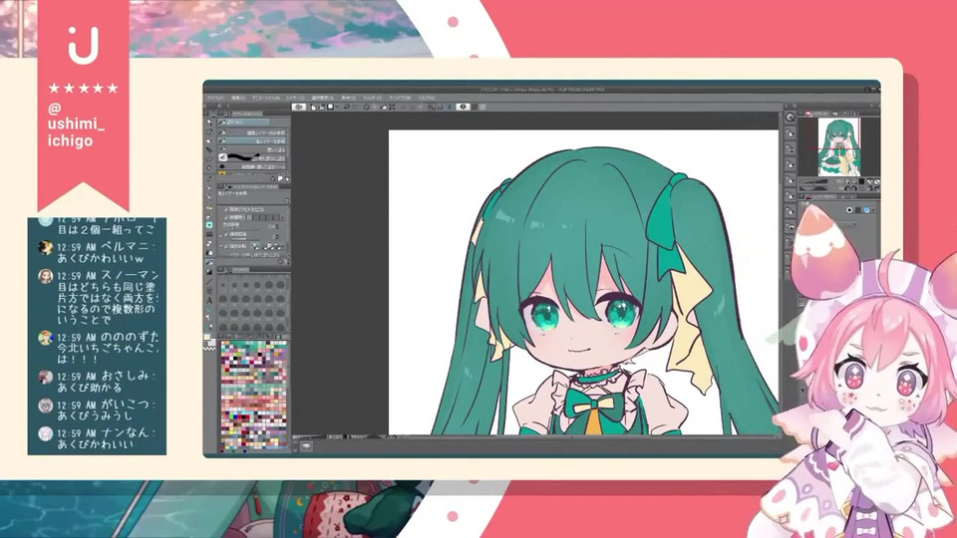Image resolution: width=957 pixels, height=538 pixels.
Task: Click the Redo arrow in command bar
Action: pyautogui.click(x=355, y=107)
